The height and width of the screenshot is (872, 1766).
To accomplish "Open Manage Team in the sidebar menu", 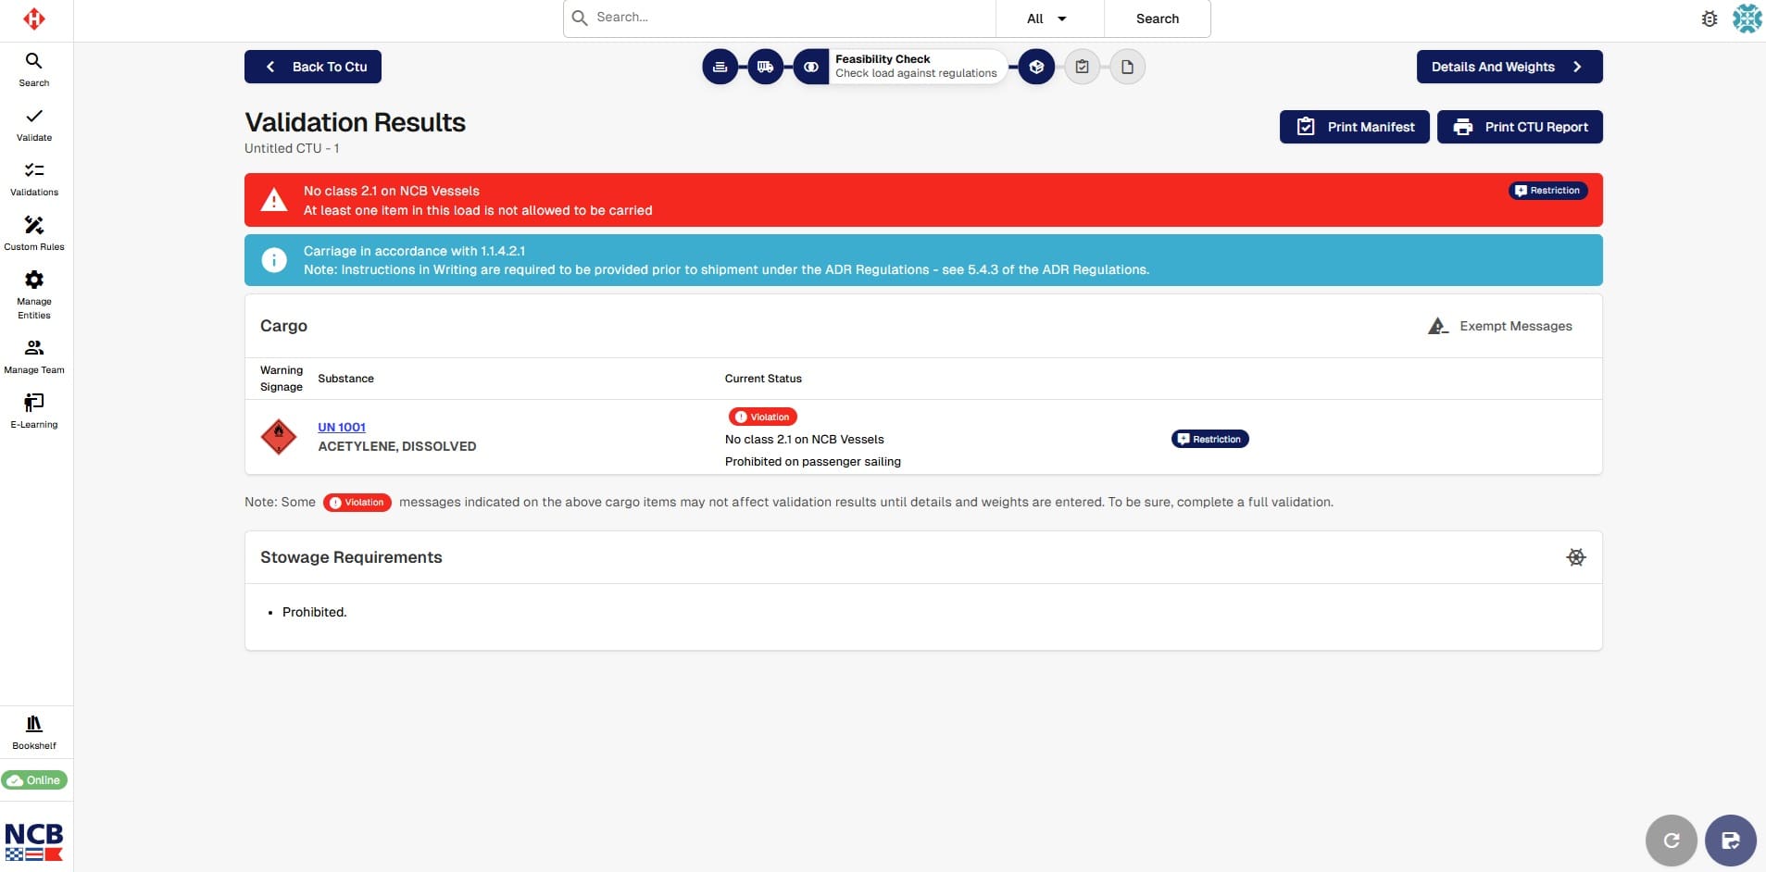I will (34, 356).
